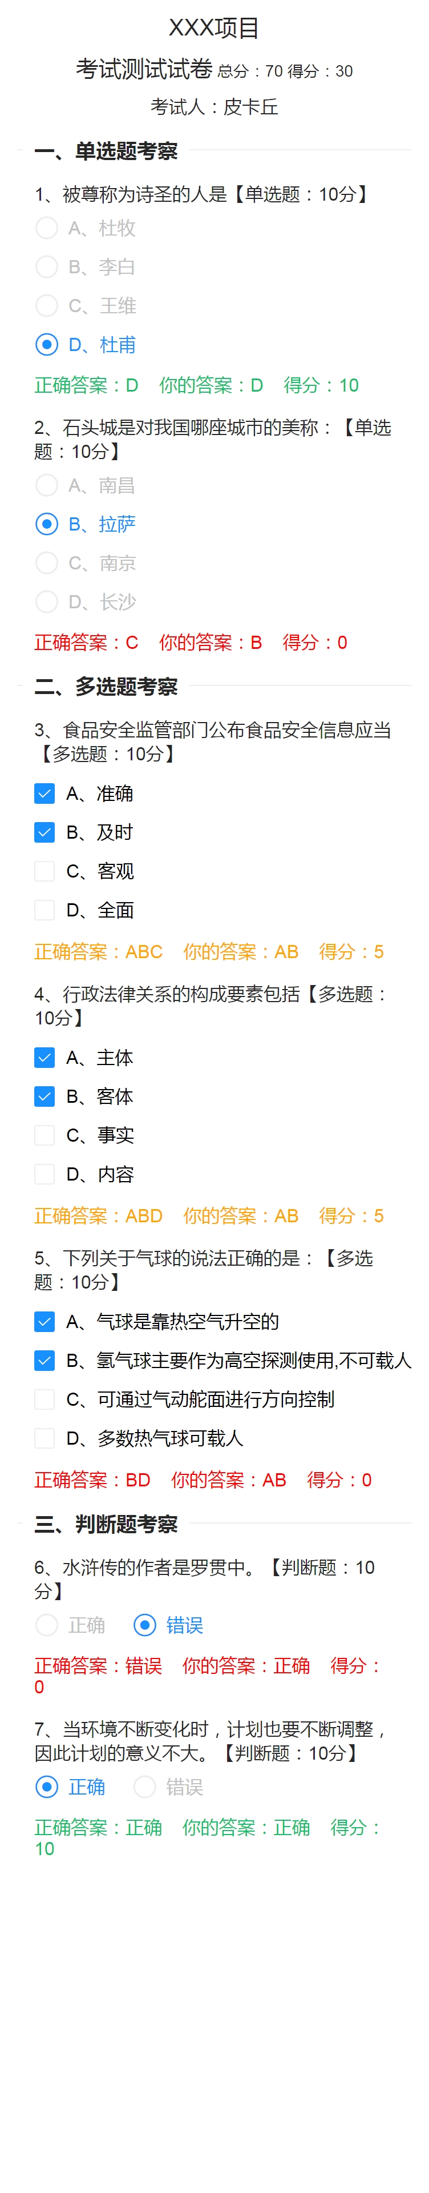Select radio option A 杜牧 in question 1
Viewport: 429px width, 2193px height.
(x=47, y=228)
